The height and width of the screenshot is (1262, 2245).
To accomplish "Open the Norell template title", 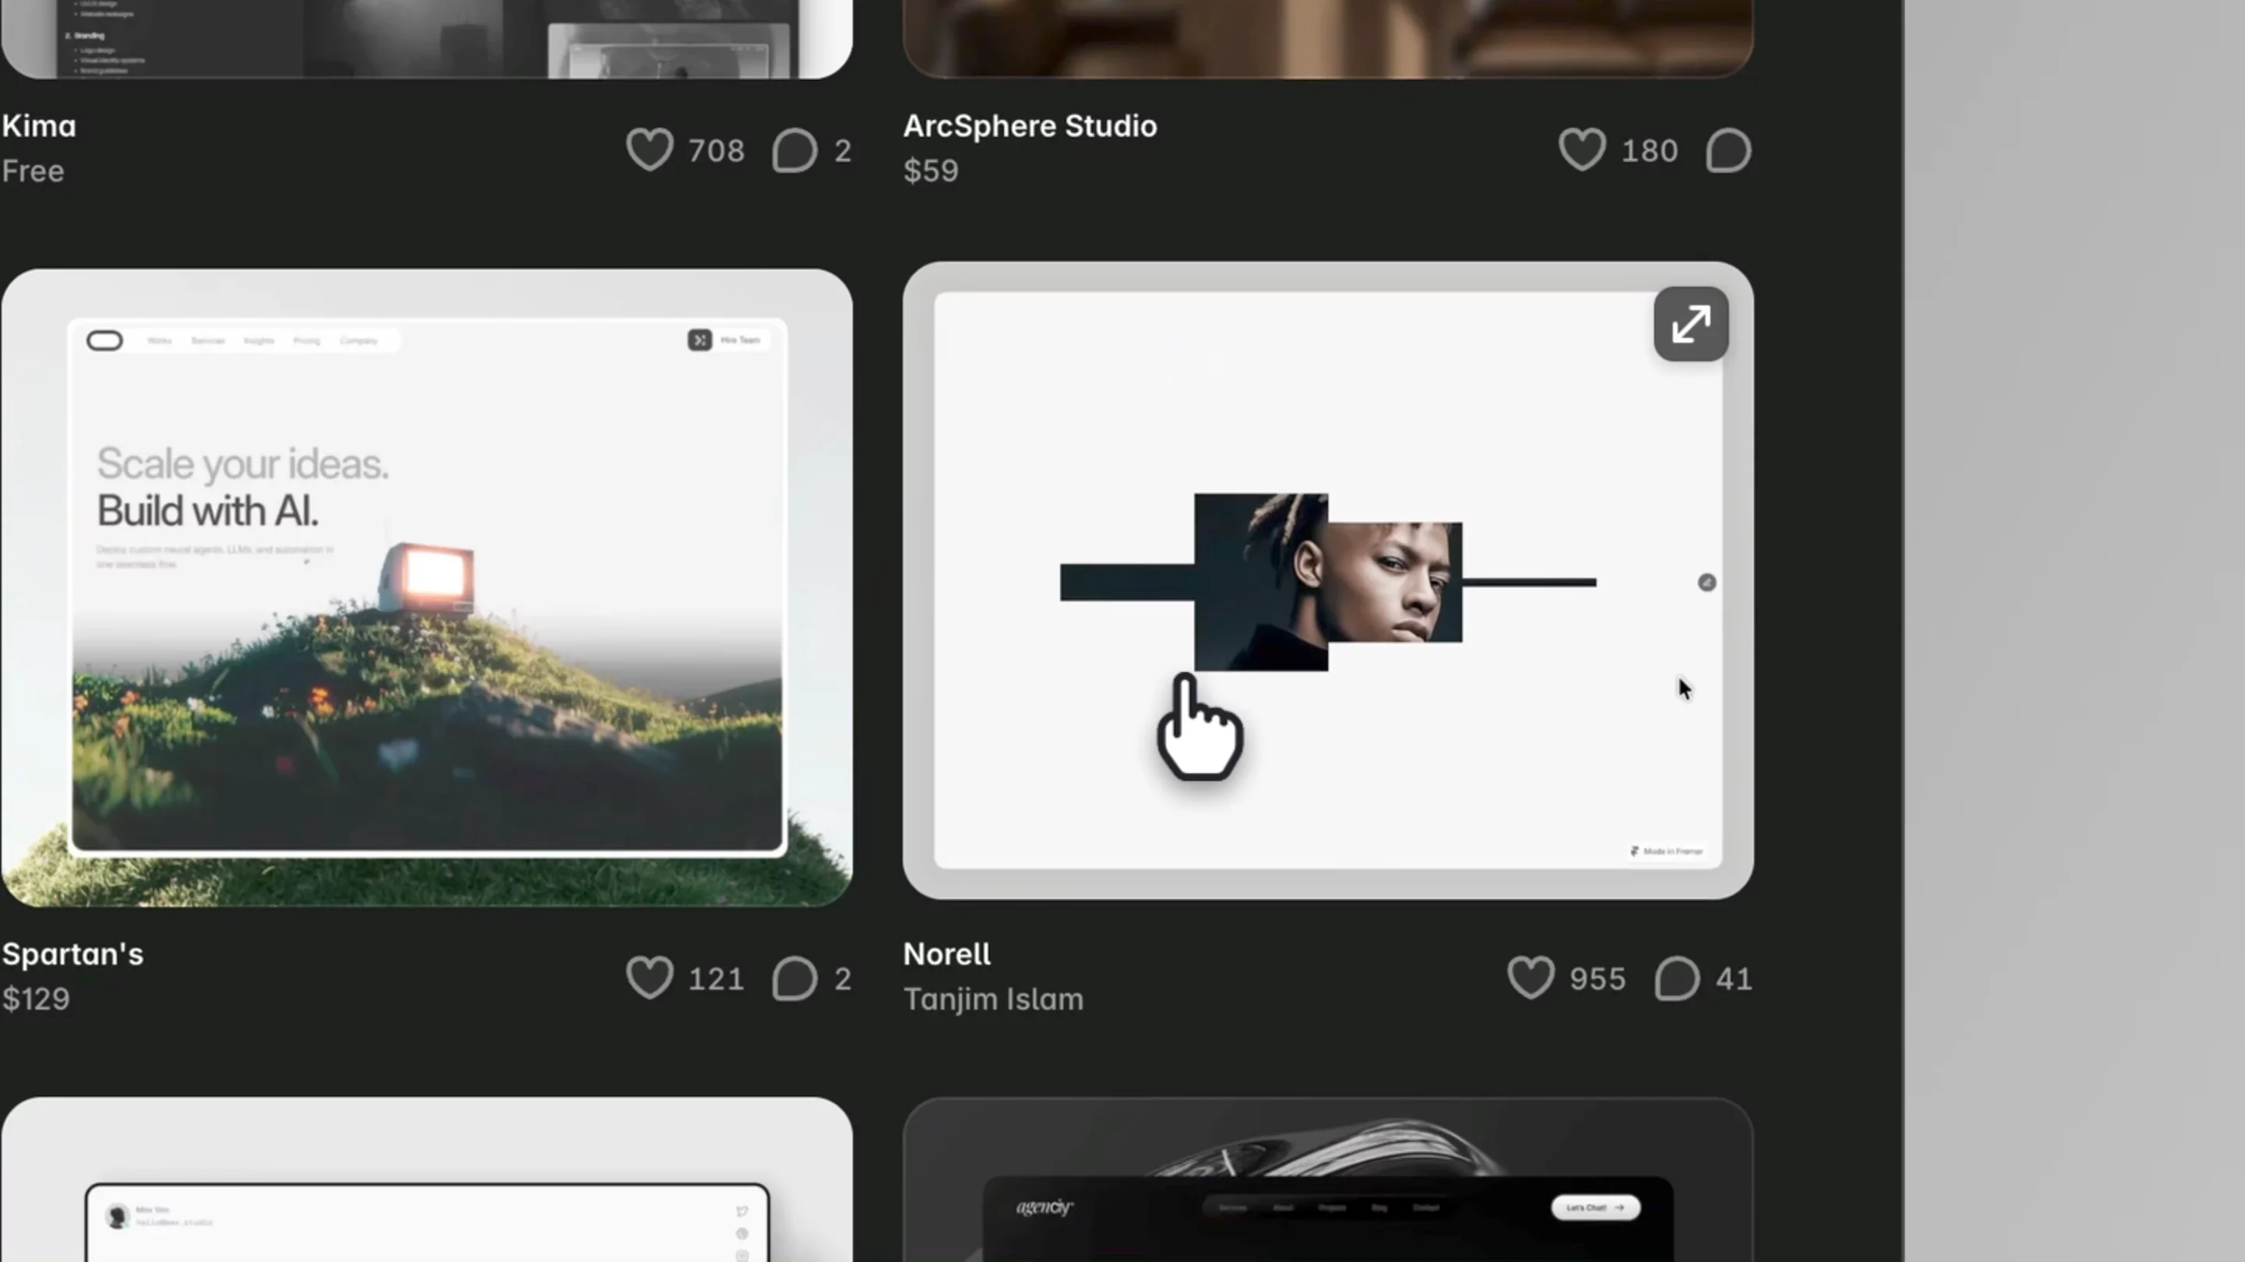I will (946, 954).
